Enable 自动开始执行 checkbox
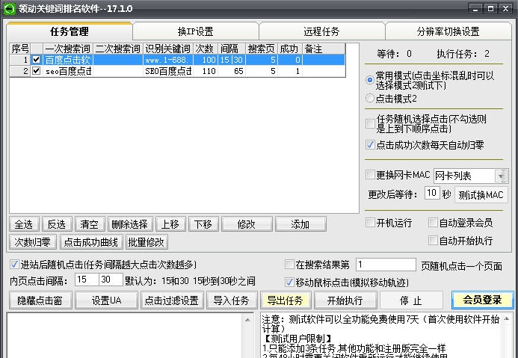The image size is (518, 358). click(x=433, y=241)
